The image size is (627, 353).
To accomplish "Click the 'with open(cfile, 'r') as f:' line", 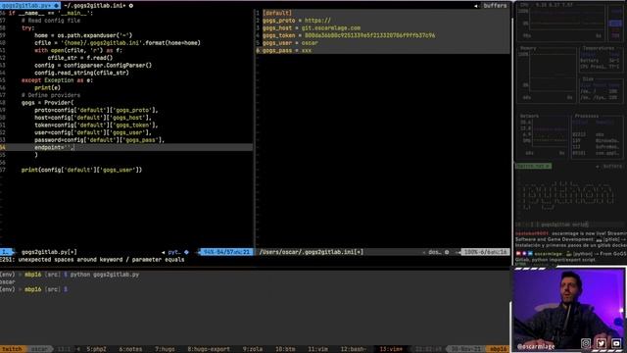I will 78,50.
